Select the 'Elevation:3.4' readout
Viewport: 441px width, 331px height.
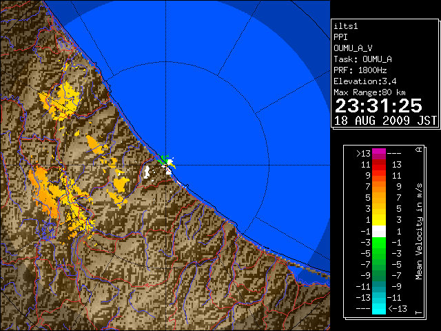point(365,81)
